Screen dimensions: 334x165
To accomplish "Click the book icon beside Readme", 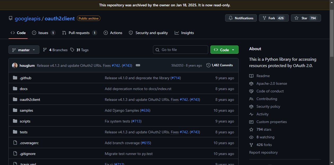I will (x=251, y=76).
